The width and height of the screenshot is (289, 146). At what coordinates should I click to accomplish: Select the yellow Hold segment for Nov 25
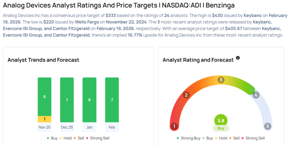pos(45,119)
